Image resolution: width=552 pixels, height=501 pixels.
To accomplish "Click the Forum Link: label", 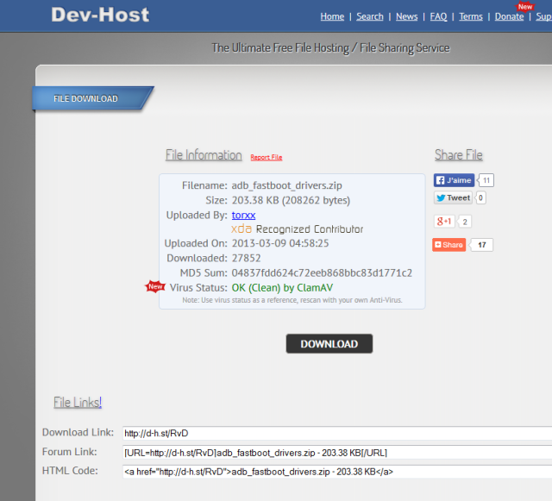I will tap(69, 452).
